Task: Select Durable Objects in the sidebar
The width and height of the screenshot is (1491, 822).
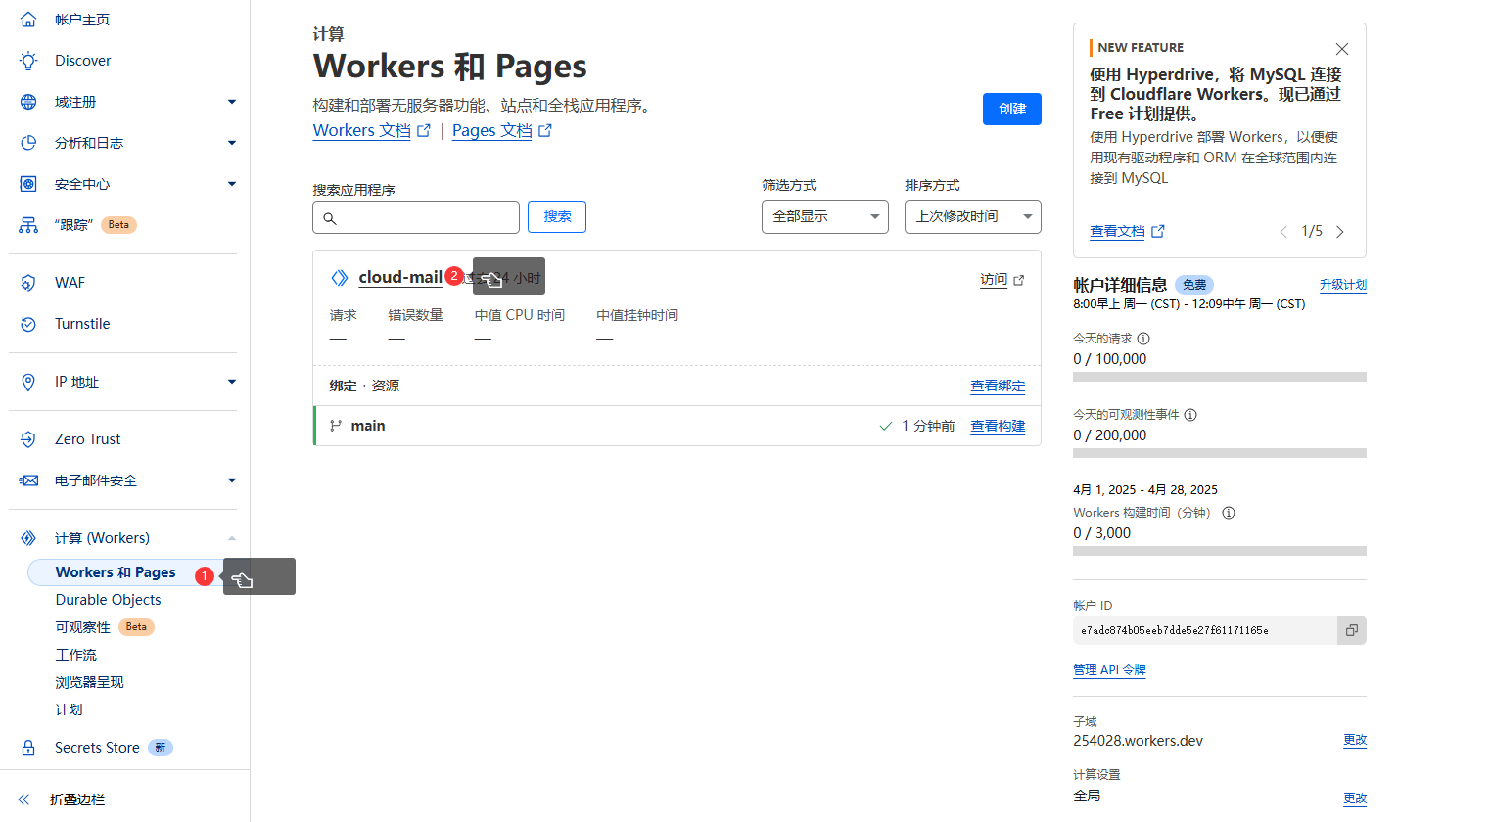Action: click(x=108, y=599)
